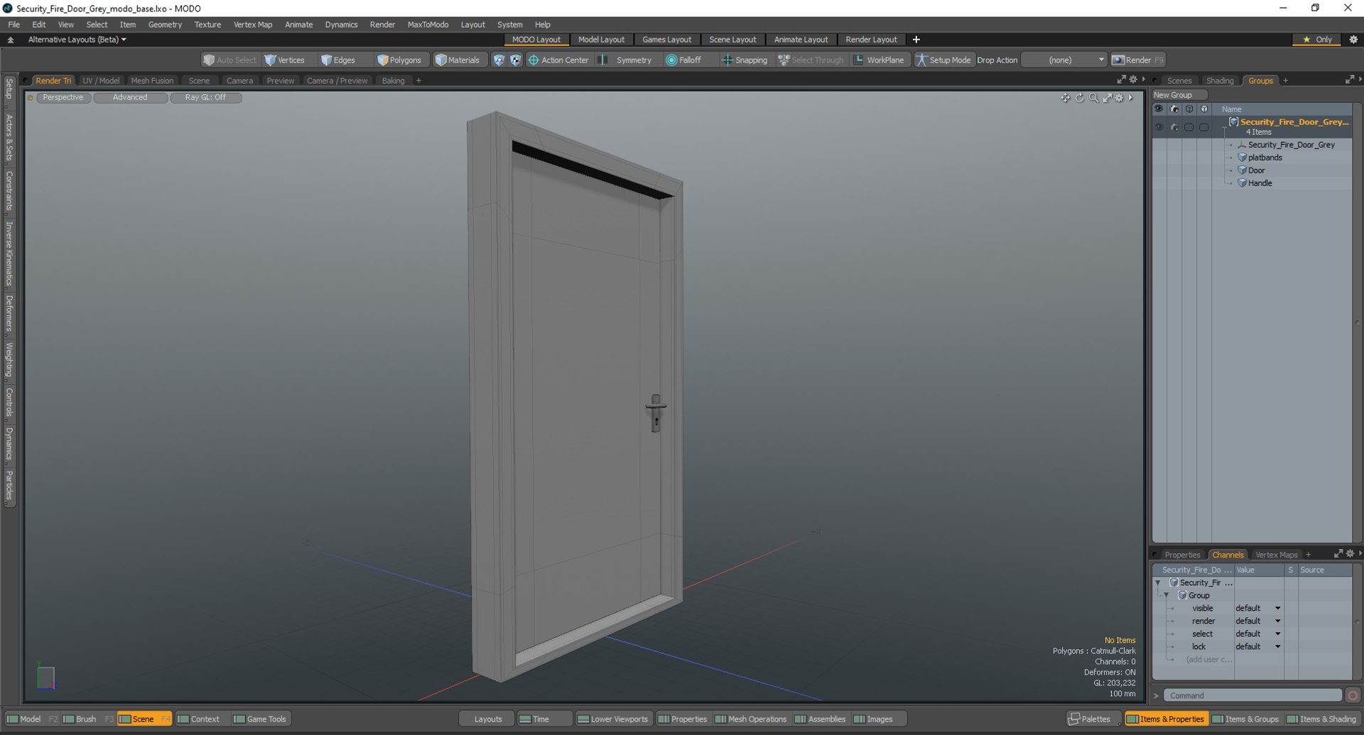Click the viewport pan move icon

[1065, 98]
